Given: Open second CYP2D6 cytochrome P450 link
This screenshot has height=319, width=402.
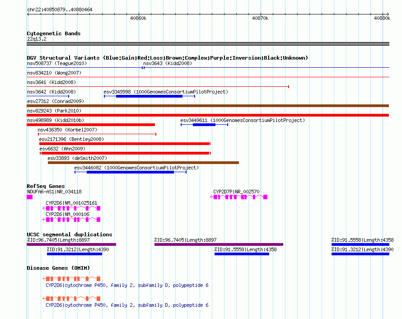Looking at the screenshot, I should pos(127,305).
